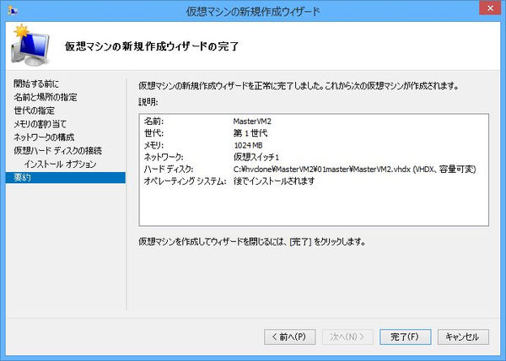Viewport: 506px width, 361px height.
Task: Click the window title 仮想マシンの新規作成ウィザード
Action: pos(253,12)
